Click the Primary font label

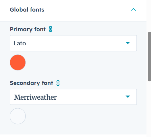(28, 29)
